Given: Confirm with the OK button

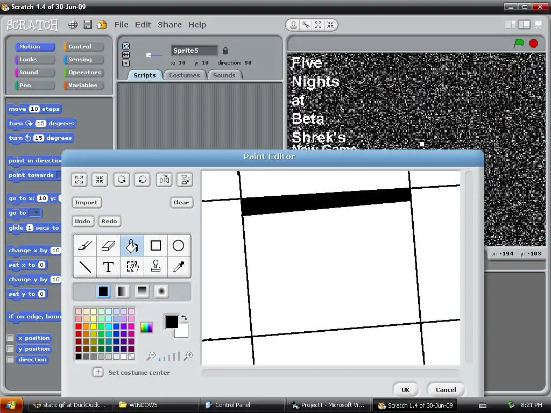Looking at the screenshot, I should (x=406, y=390).
